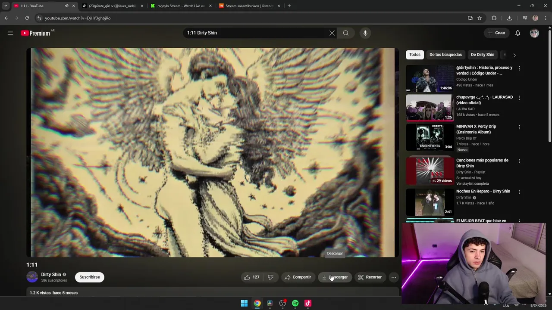Click the video player artwork
The width and height of the screenshot is (552, 310).
(x=213, y=152)
